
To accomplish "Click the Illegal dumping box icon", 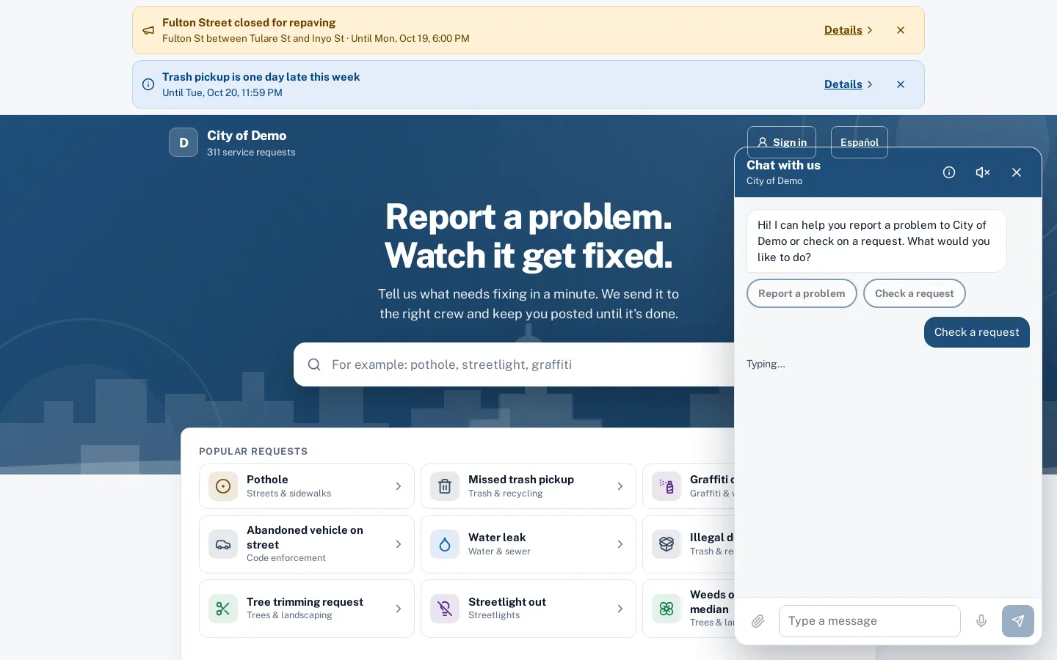I will pyautogui.click(x=666, y=544).
